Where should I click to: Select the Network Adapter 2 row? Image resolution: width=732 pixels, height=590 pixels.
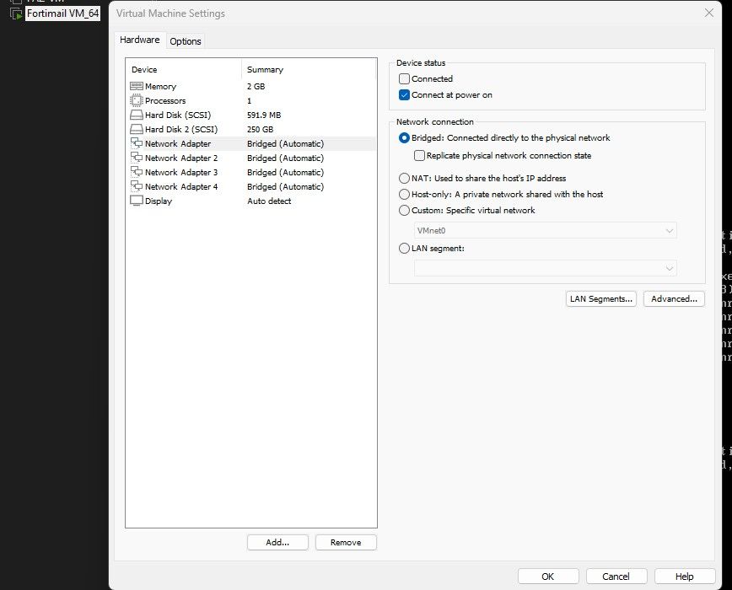pyautogui.click(x=252, y=158)
